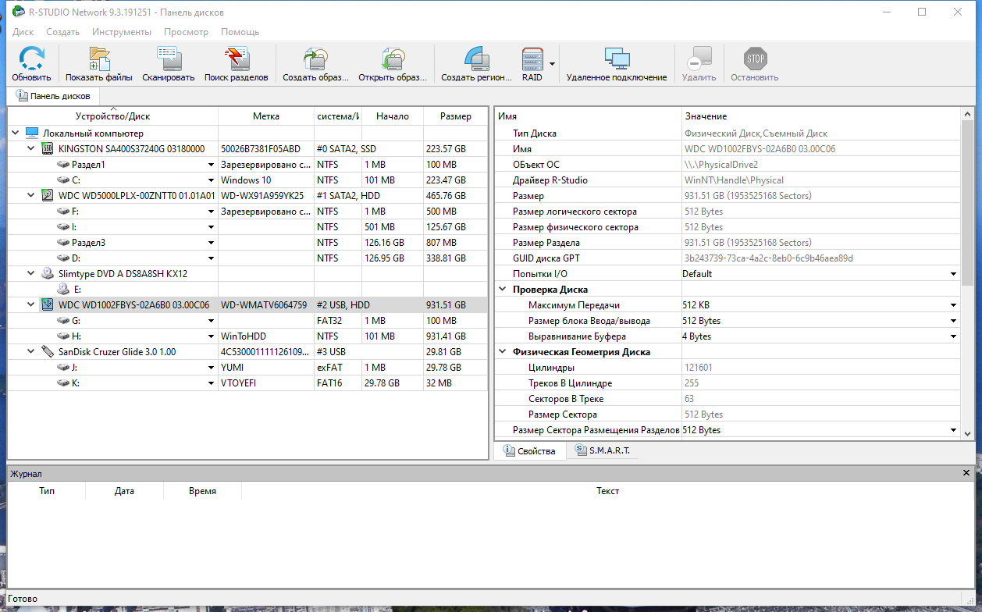Click the Обновить refresh icon
Viewport: 982px width, 612px height.
click(x=31, y=59)
